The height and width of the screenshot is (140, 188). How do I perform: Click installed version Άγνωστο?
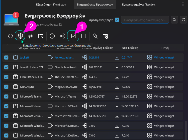(x=95, y=87)
